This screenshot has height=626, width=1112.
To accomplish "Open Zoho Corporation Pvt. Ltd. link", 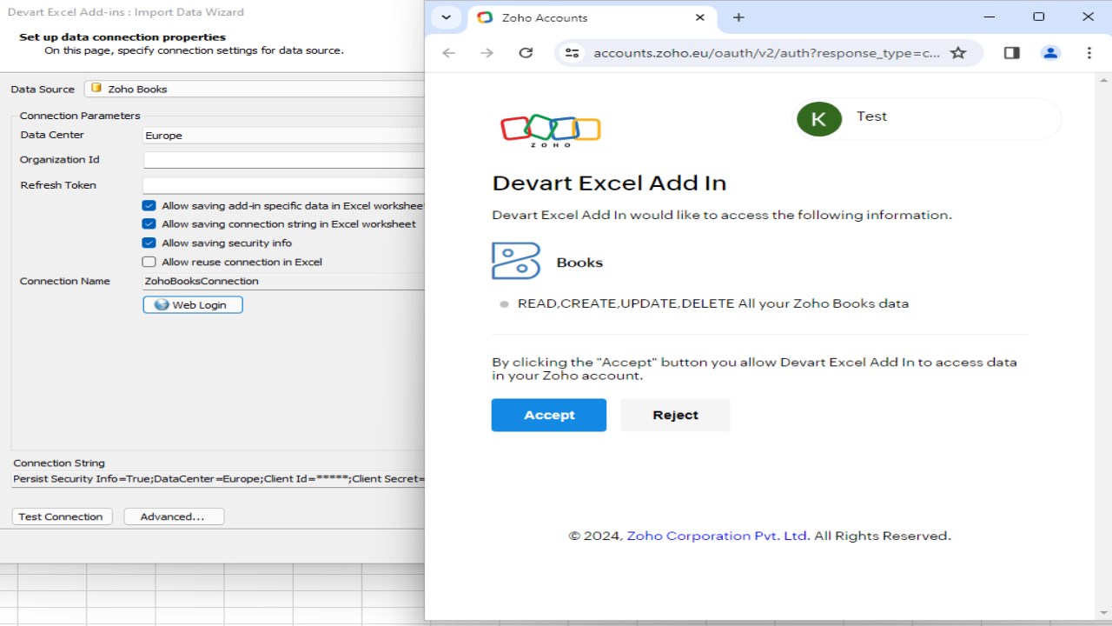I will [x=718, y=536].
